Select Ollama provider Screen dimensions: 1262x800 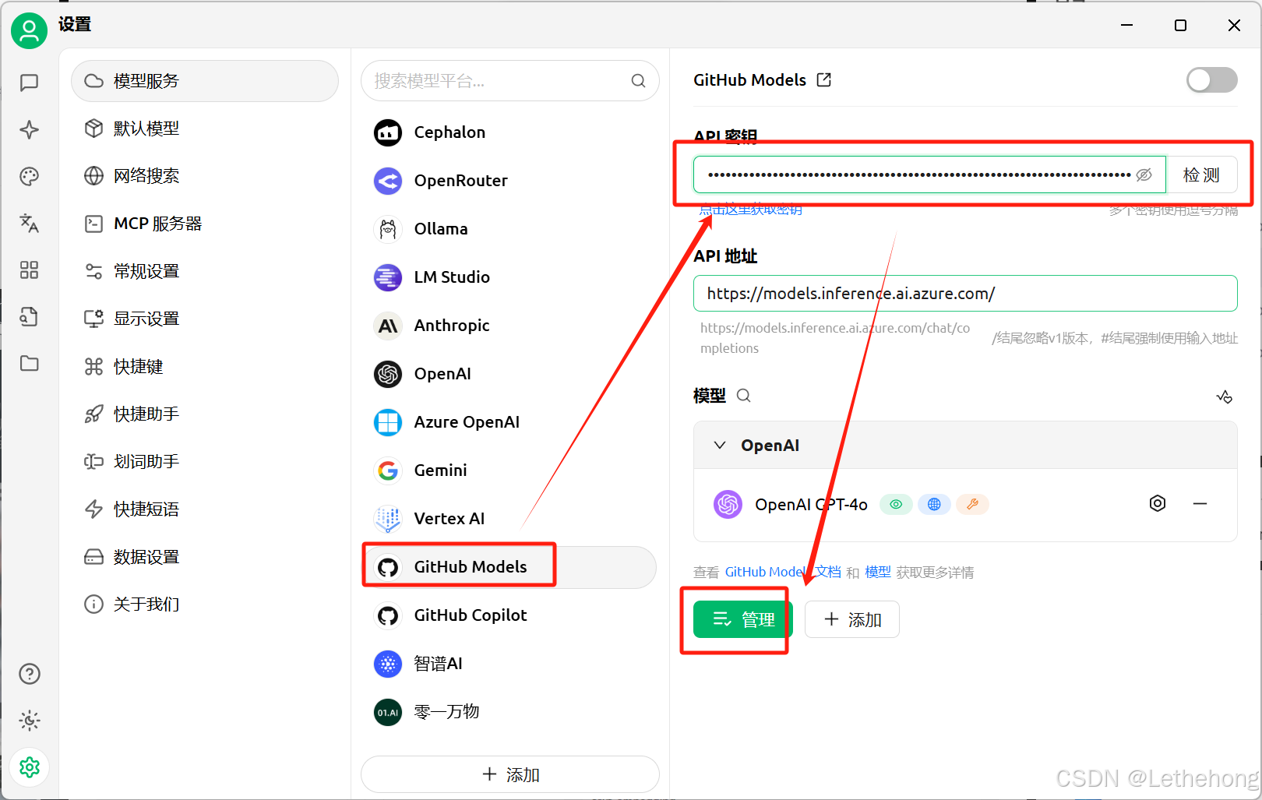510,229
